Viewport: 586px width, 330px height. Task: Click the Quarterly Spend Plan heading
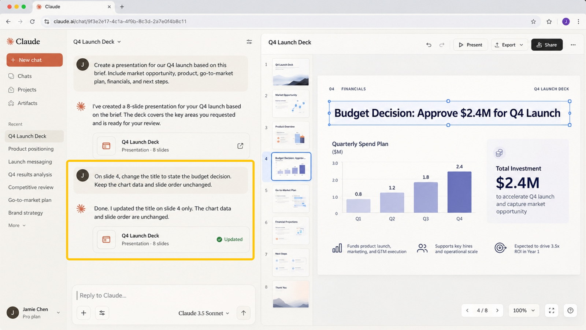pyautogui.click(x=360, y=144)
